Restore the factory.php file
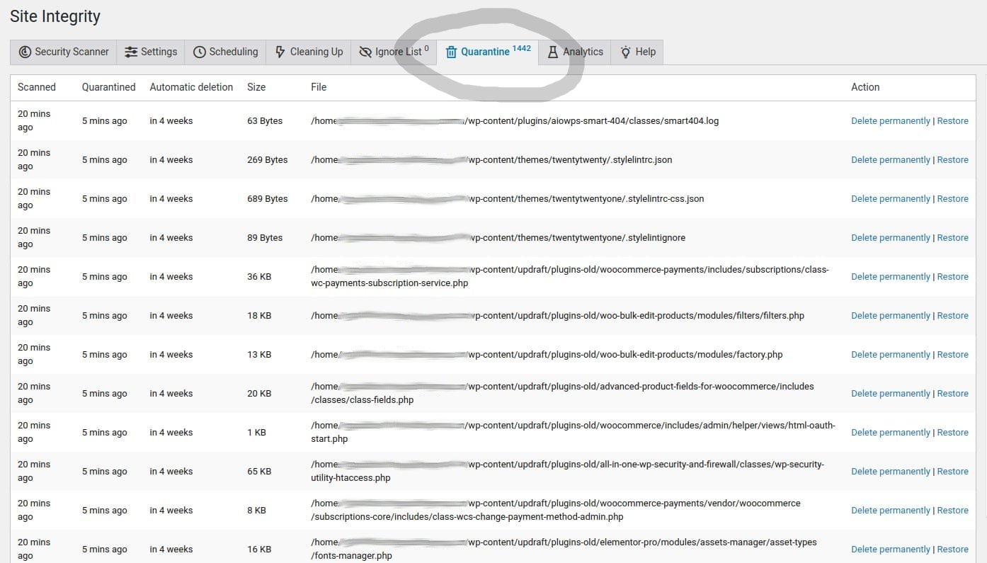The image size is (987, 563). 952,355
